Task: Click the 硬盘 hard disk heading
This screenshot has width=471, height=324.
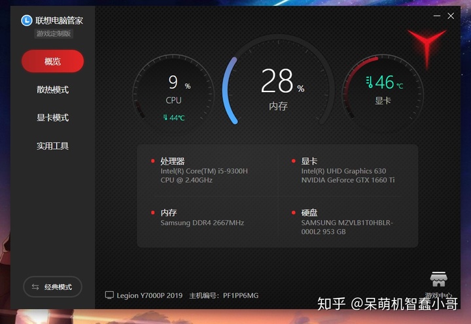Action: 309,213
